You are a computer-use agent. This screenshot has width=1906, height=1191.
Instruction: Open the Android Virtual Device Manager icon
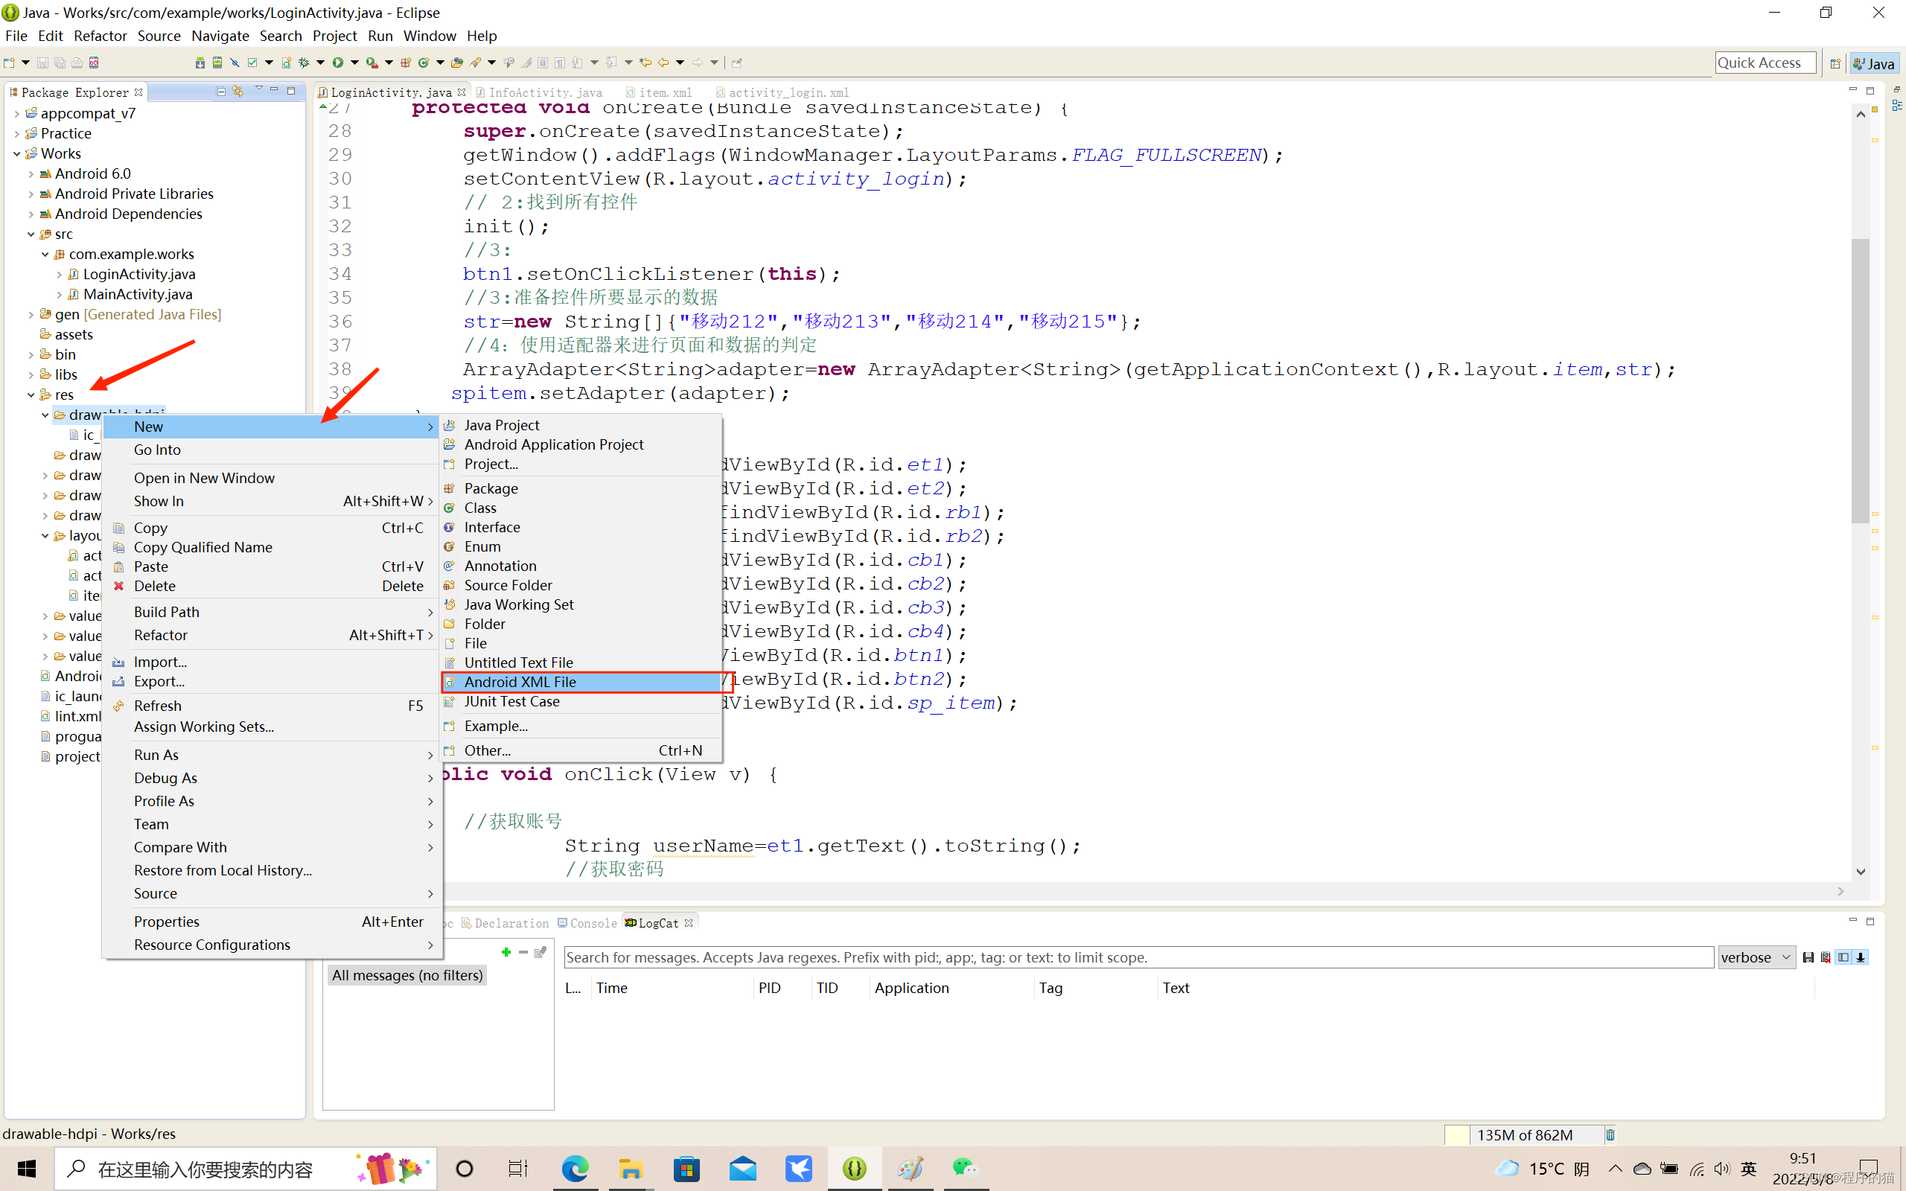[217, 63]
